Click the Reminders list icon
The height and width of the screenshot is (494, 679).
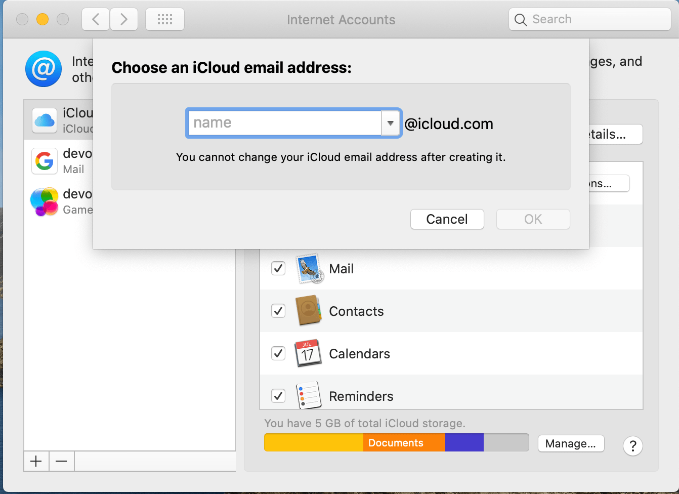309,395
